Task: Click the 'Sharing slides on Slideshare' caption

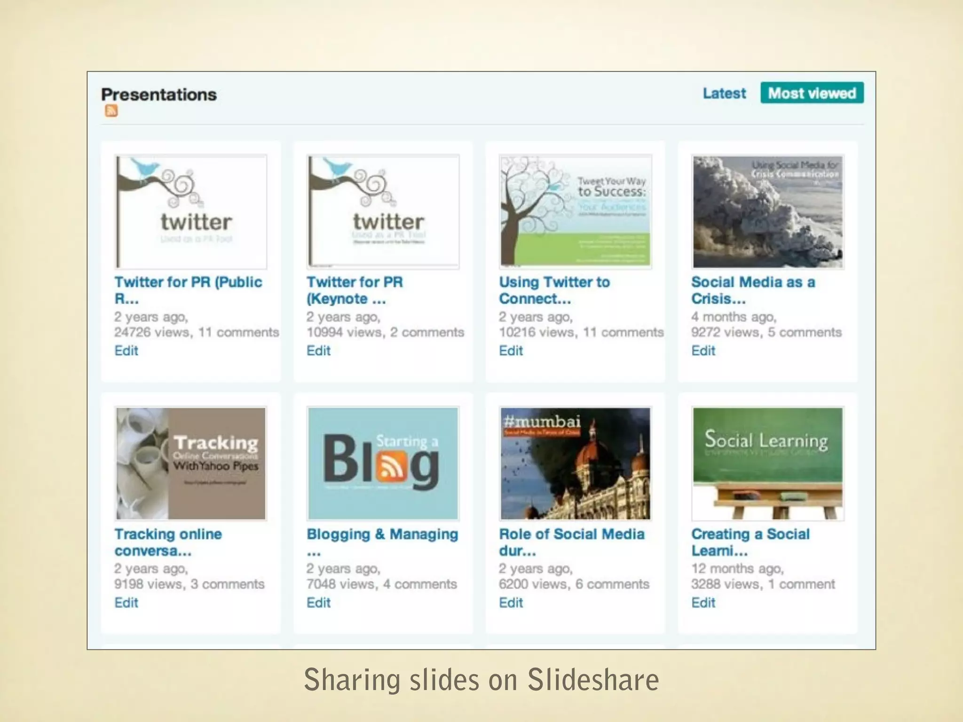Action: tap(481, 680)
